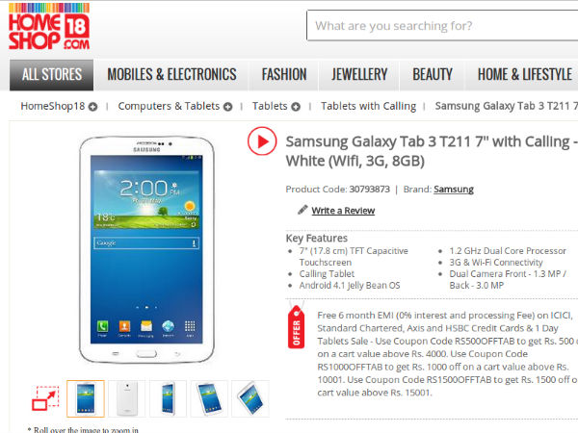Viewport: 578px width, 433px height.
Task: Open the Home & Lifestyle category
Action: point(525,75)
